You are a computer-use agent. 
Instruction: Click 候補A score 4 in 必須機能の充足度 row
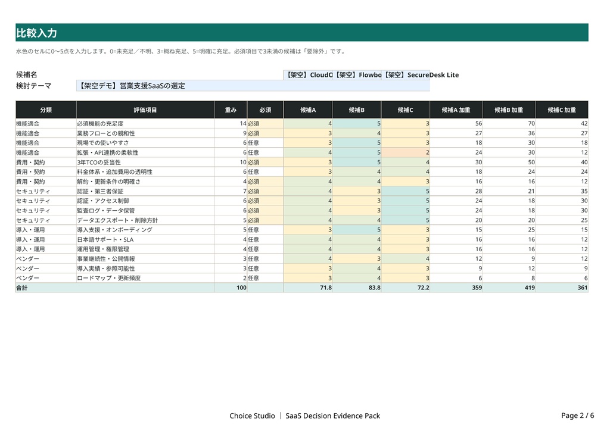[308, 124]
